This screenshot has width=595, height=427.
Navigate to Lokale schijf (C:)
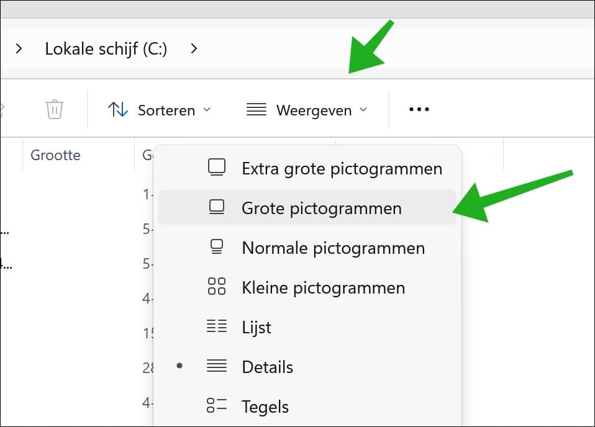pos(106,48)
